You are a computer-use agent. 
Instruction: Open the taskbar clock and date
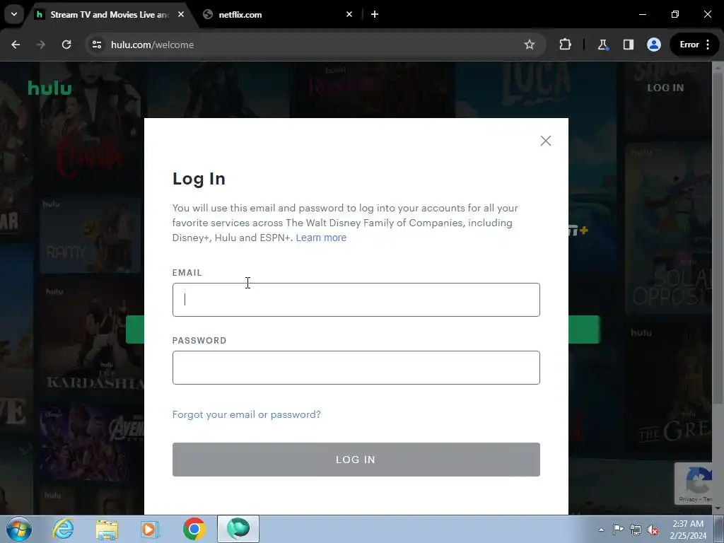click(688, 530)
